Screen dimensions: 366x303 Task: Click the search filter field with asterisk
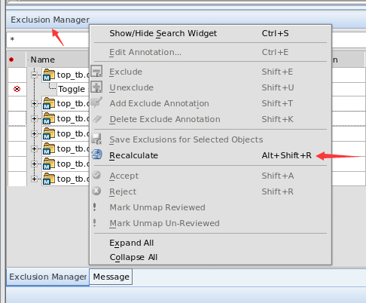[x=47, y=40]
